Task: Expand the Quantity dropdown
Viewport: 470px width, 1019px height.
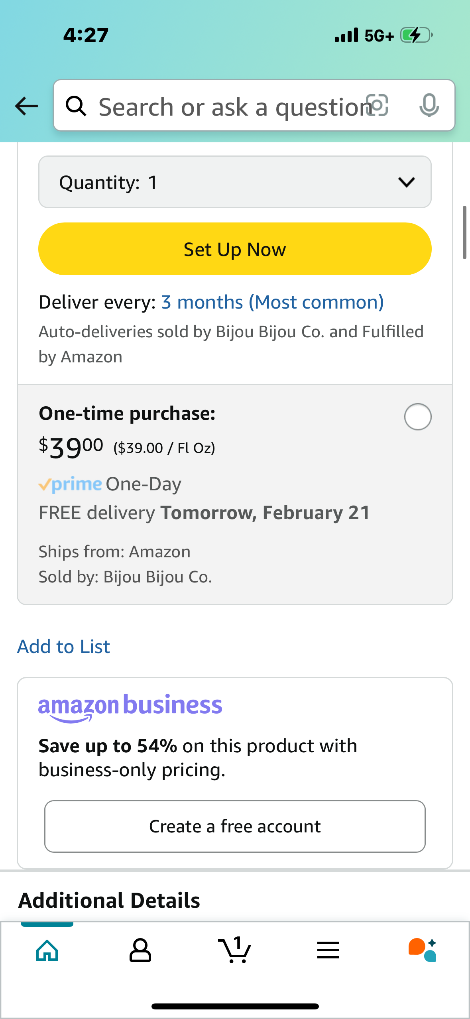Action: (235, 182)
